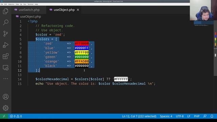The height and width of the screenshot is (122, 217).
Task: Open the Help menu
Action: coord(36,4)
